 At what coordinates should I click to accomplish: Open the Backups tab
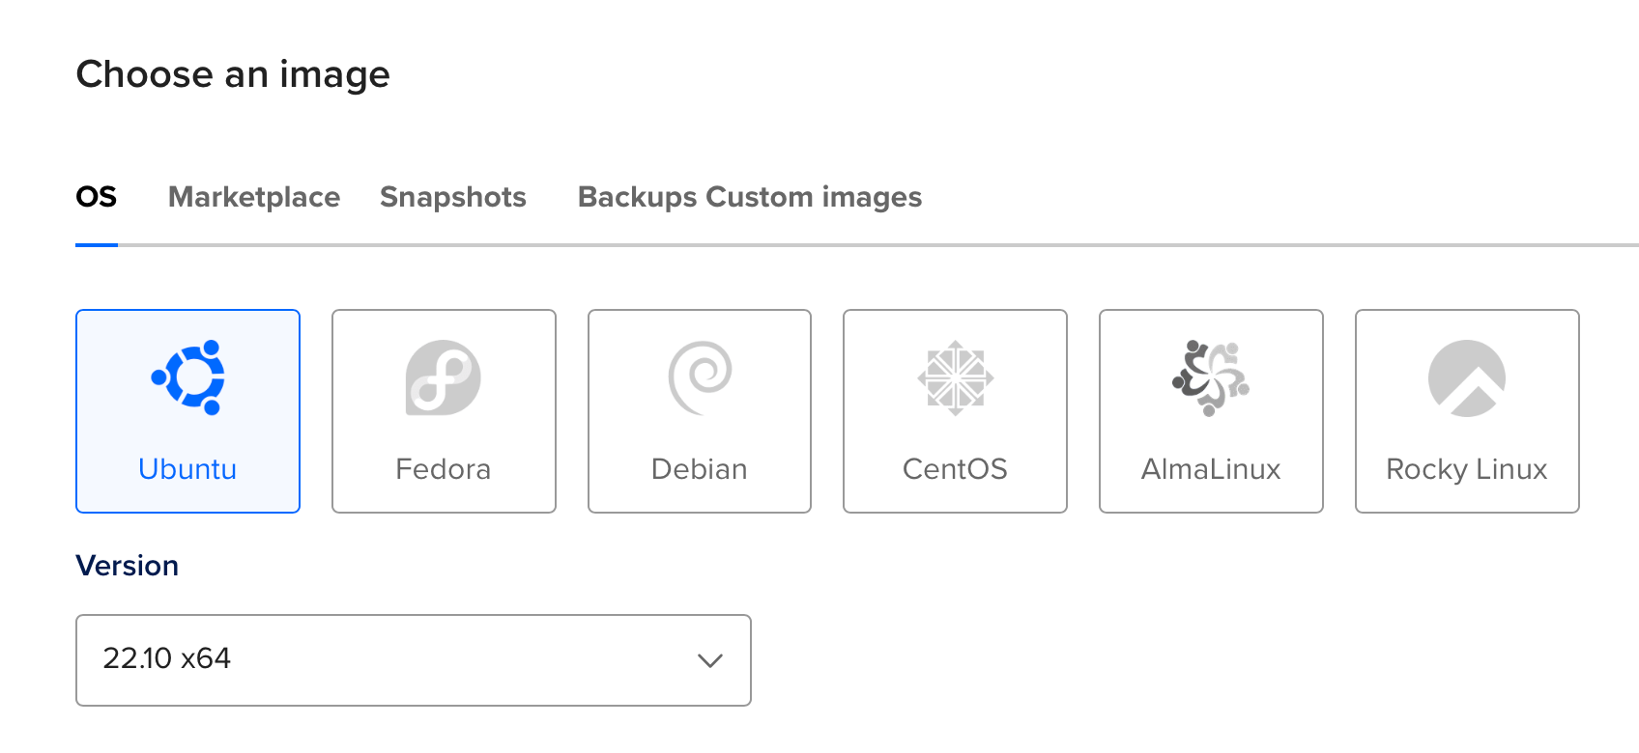coord(638,197)
